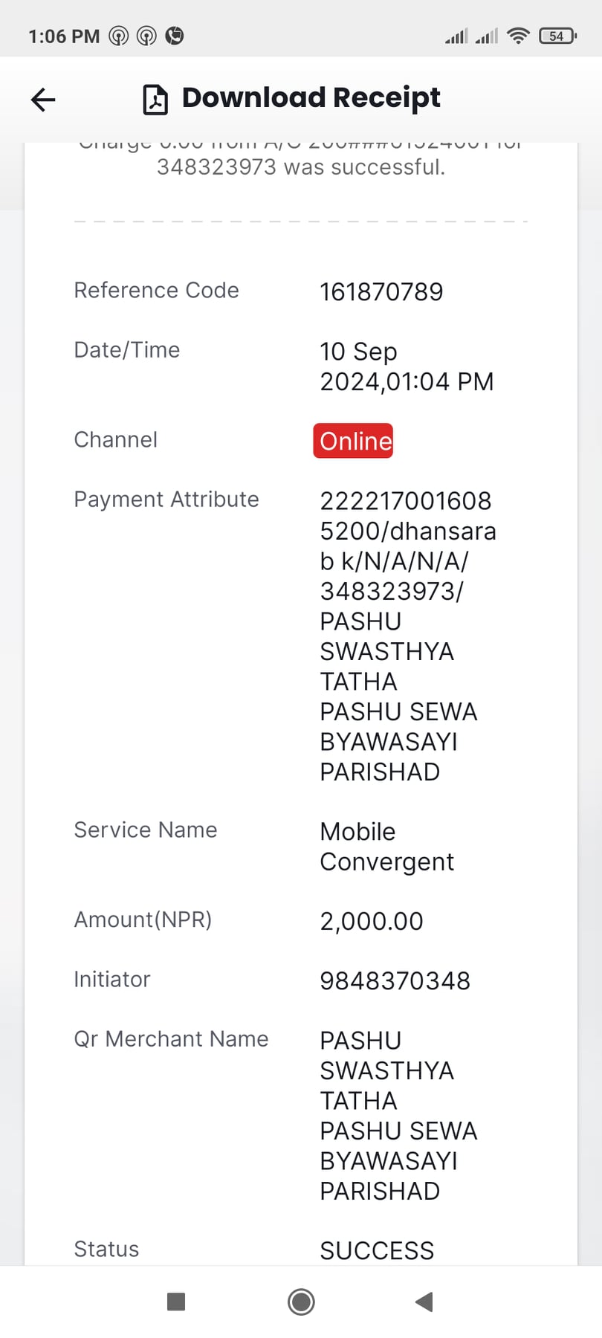Image resolution: width=602 pixels, height=1338 pixels.
Task: Select the reference code 161870789
Action: 381,292
